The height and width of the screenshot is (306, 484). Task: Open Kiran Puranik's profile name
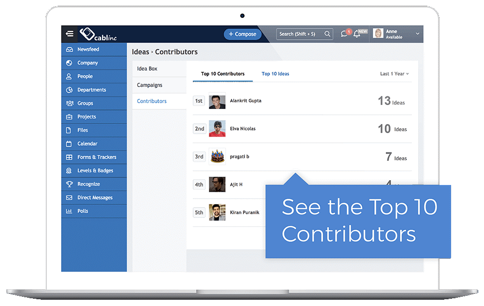pyautogui.click(x=244, y=213)
